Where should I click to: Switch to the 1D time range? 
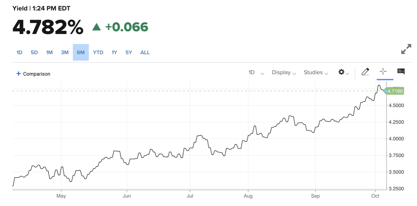(x=19, y=53)
